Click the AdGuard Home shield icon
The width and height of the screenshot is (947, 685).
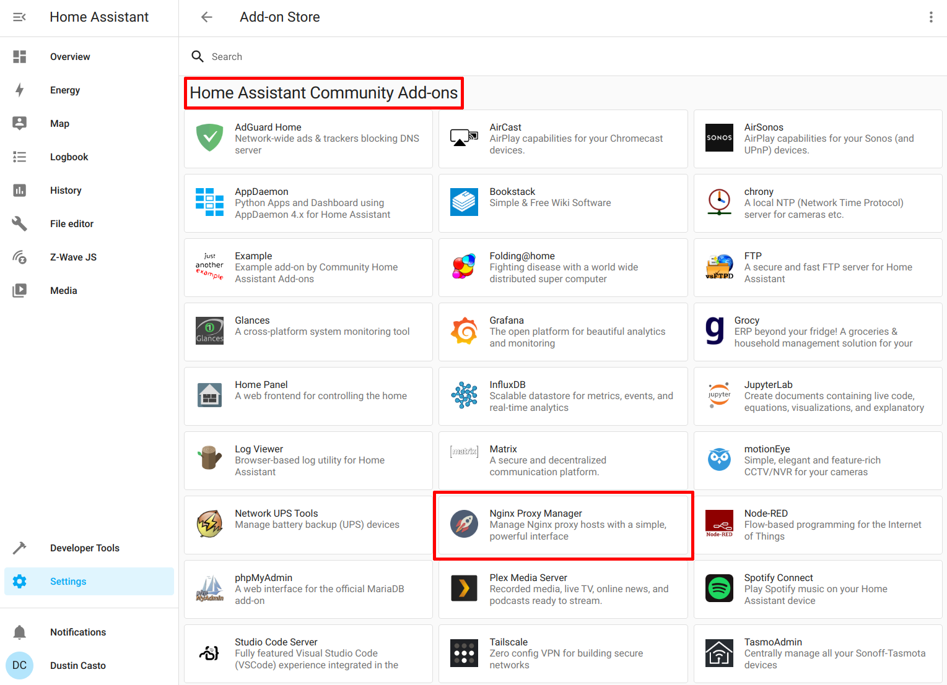(210, 139)
